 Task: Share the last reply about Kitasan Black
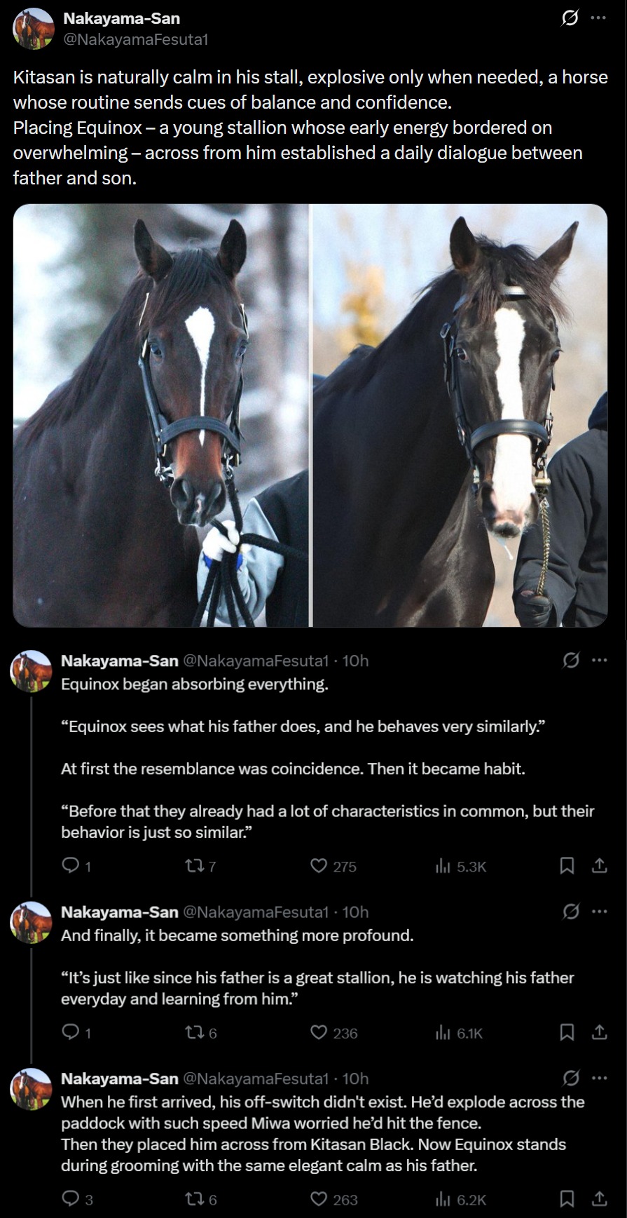[600, 1199]
